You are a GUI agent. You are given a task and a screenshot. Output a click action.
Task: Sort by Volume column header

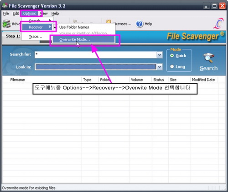137,80
